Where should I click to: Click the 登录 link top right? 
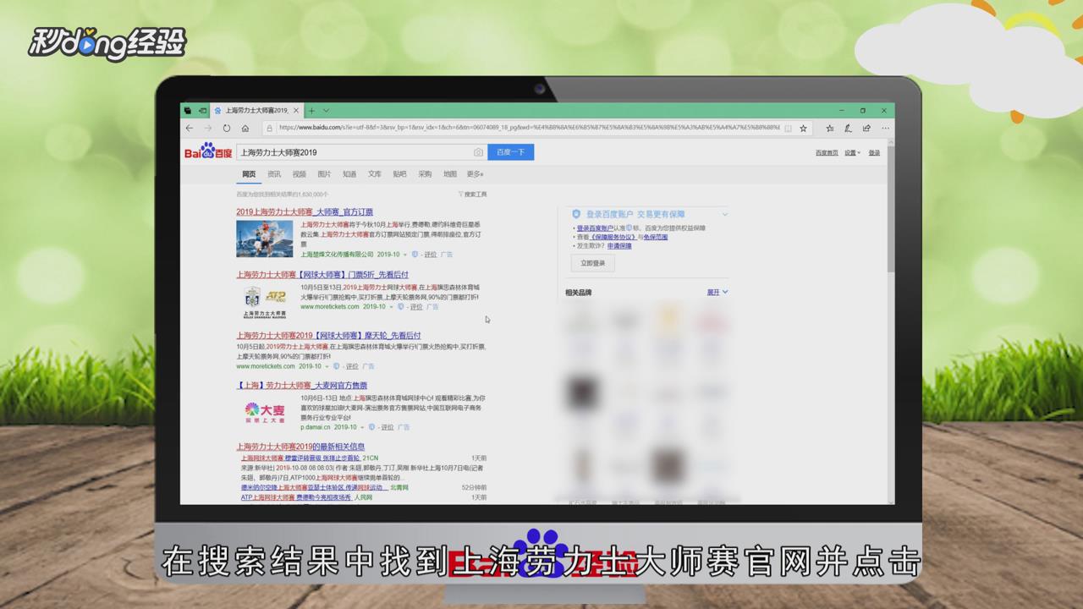click(874, 153)
